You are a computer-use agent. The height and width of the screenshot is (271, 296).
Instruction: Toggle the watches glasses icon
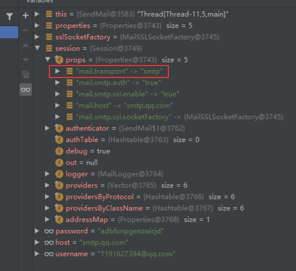coord(25,89)
